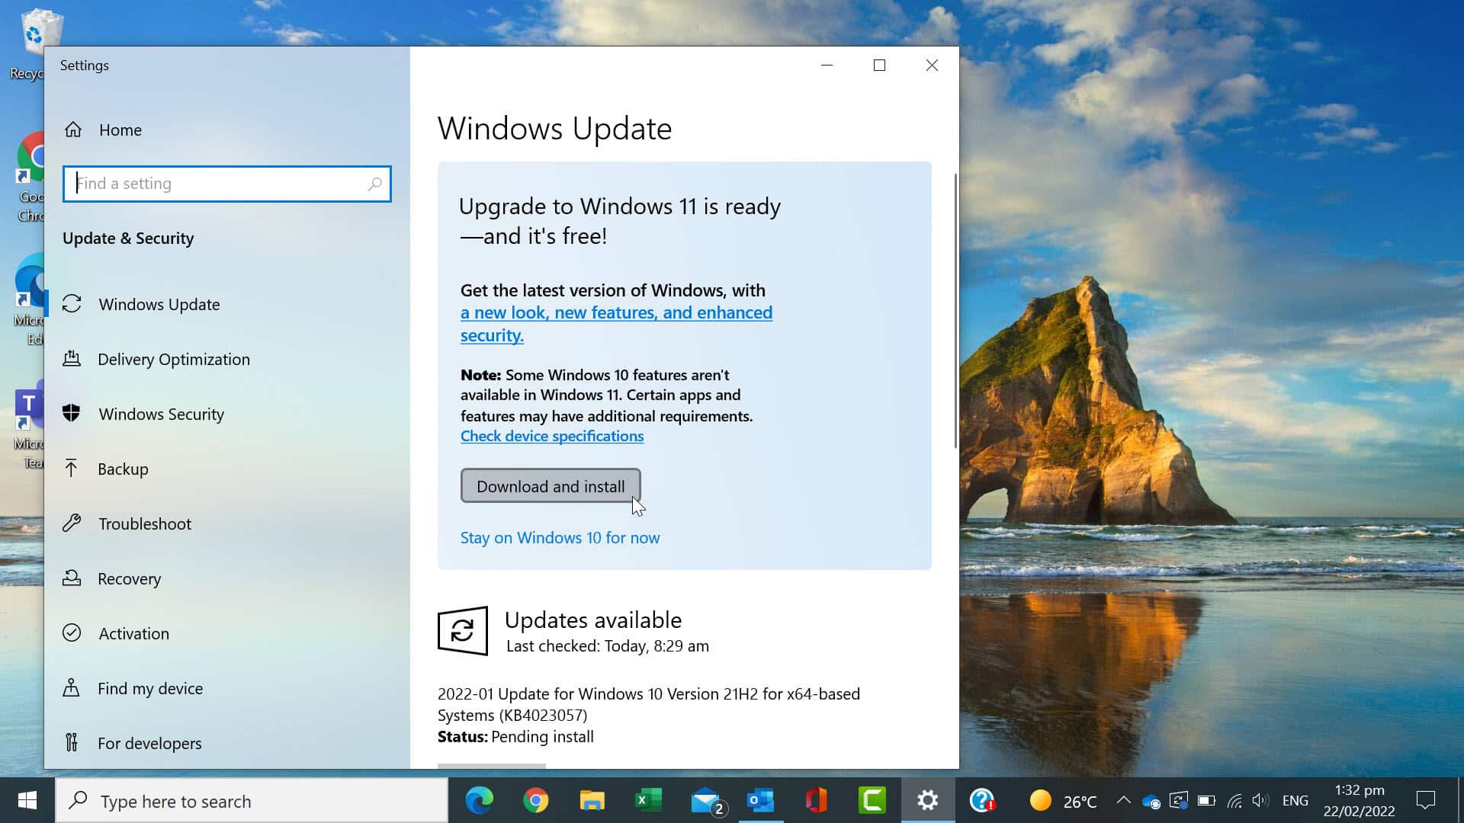The height and width of the screenshot is (823, 1464).
Task: Show hidden system tray icons chevron
Action: coord(1123,800)
